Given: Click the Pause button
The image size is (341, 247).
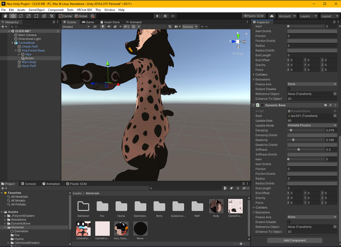Looking at the screenshot, I should (x=165, y=16).
